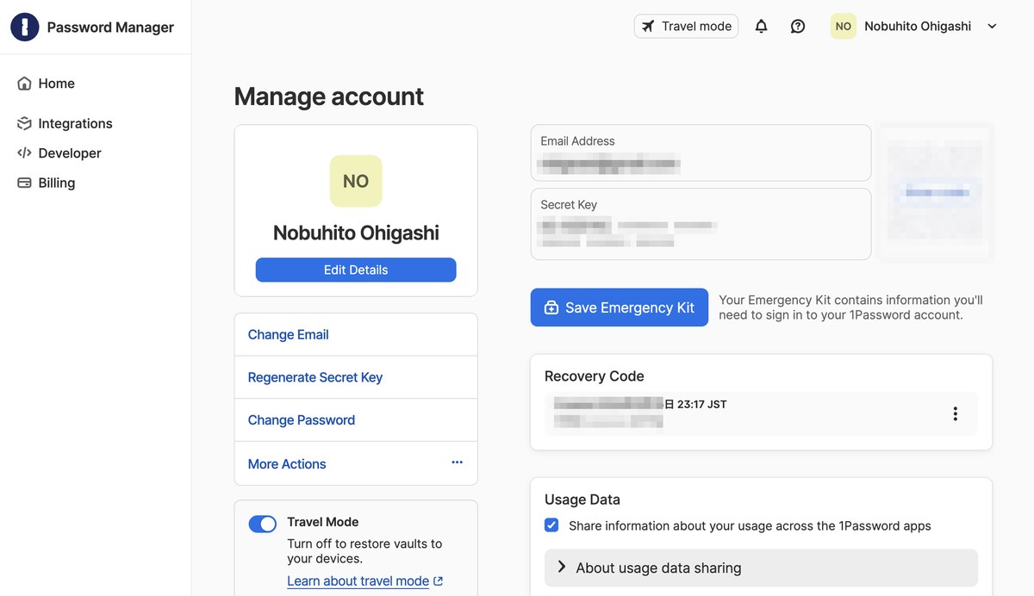Click the Recovery Code heading
1034x596 pixels.
(595, 376)
